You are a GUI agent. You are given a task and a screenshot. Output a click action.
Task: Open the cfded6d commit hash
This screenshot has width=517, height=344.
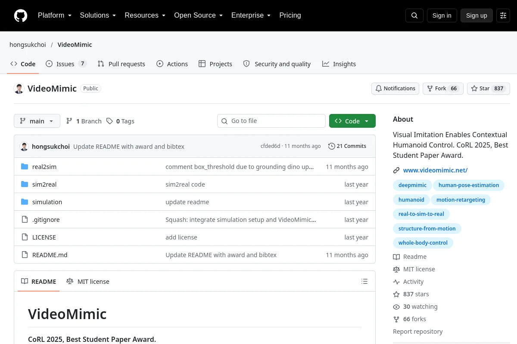pos(270,146)
